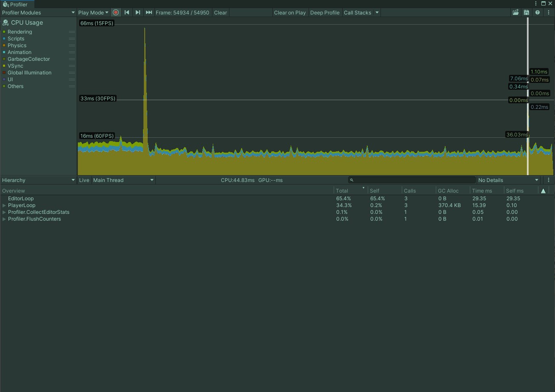Sort by Self column header

point(385,191)
